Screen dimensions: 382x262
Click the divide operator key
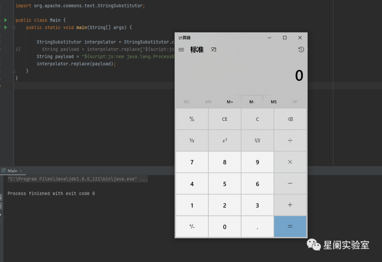[x=290, y=141]
